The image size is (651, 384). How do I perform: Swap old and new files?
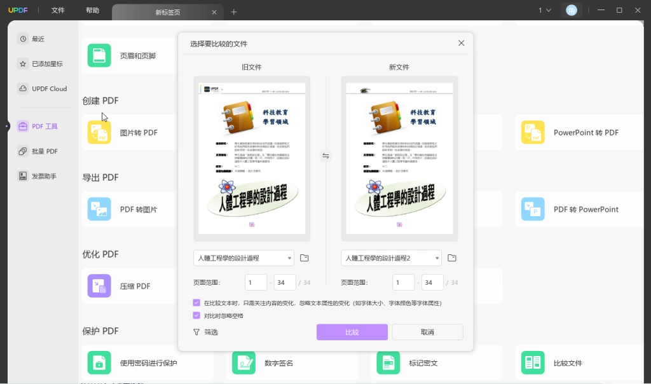(x=326, y=156)
